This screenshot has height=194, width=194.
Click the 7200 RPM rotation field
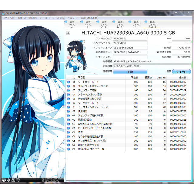click(x=181, y=48)
